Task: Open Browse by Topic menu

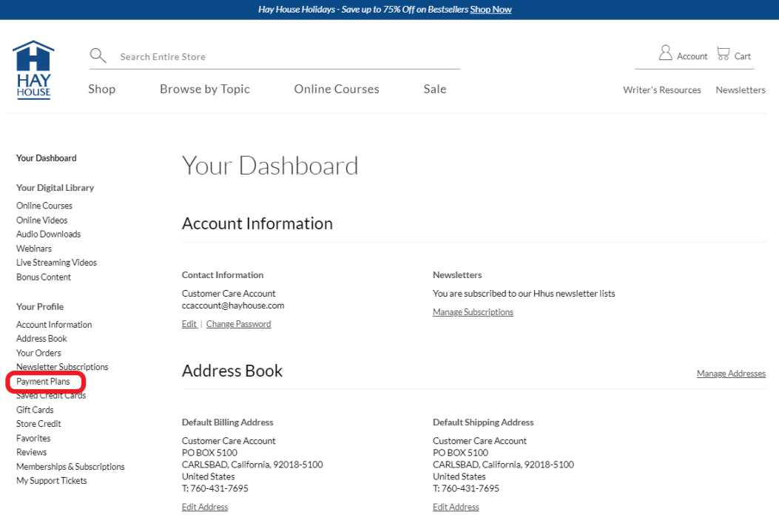Action: 205,89
